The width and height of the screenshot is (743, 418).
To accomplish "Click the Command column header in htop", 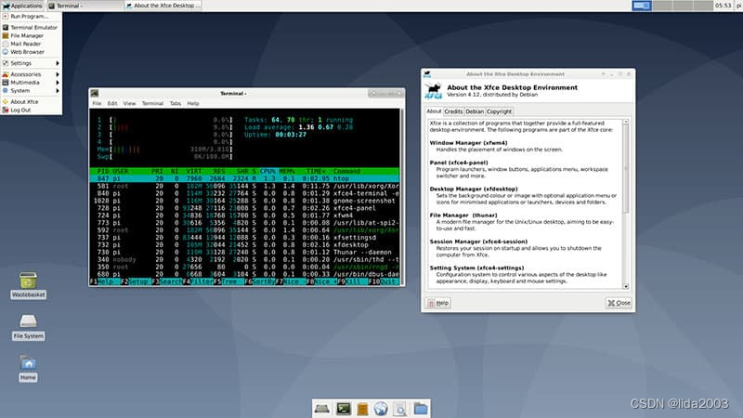I will (x=346, y=171).
